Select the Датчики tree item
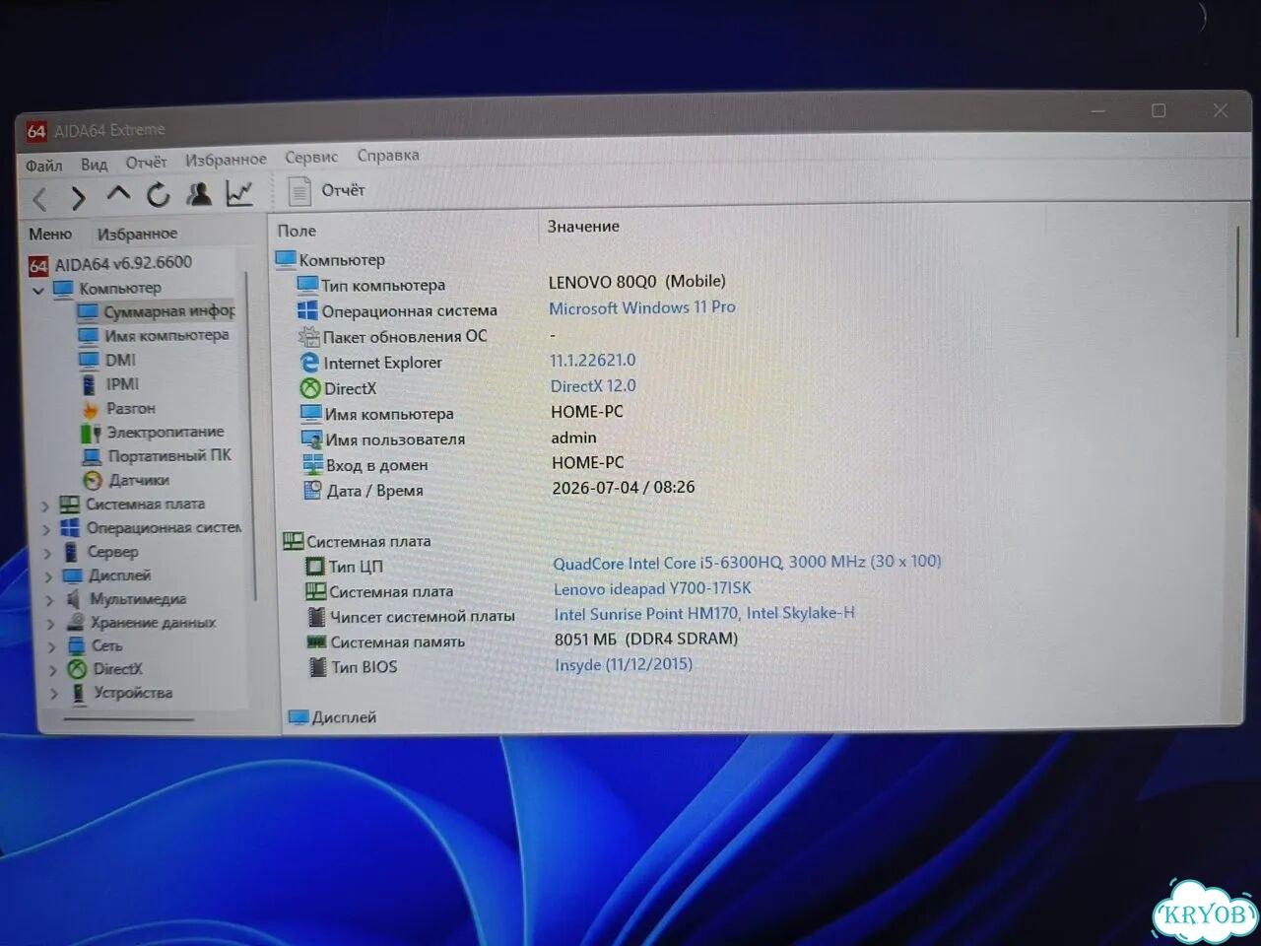The height and width of the screenshot is (946, 1261). point(126,480)
